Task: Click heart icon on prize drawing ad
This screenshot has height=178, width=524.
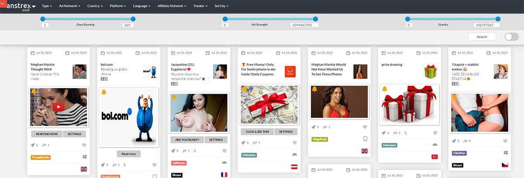Action: pos(434,133)
